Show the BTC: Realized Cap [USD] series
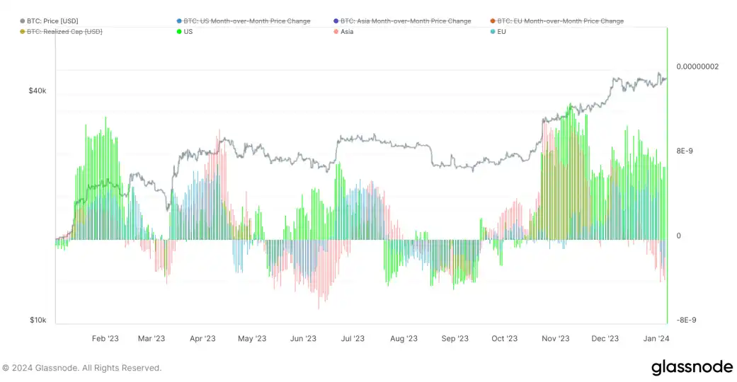Image resolution: width=737 pixels, height=382 pixels. click(x=65, y=32)
